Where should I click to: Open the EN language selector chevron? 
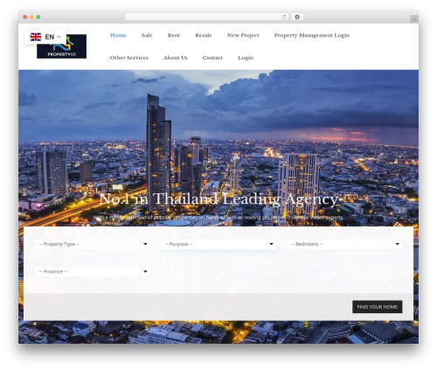coord(59,37)
